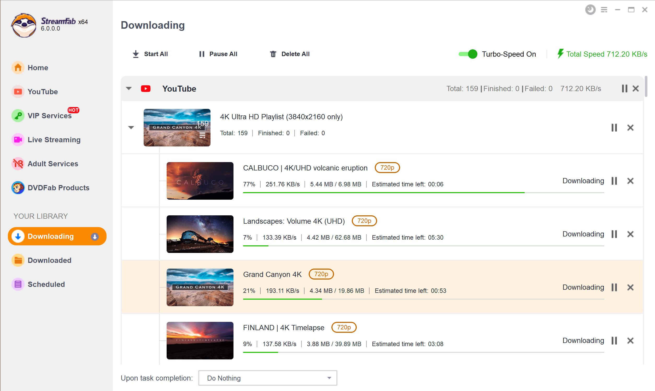
Task: Collapse the YouTube download group chevron
Action: point(130,88)
